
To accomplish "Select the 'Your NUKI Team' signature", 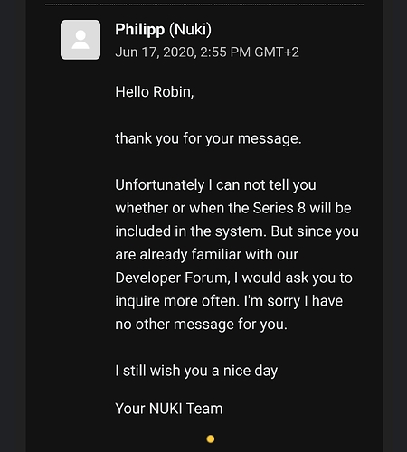I will point(169,409).
